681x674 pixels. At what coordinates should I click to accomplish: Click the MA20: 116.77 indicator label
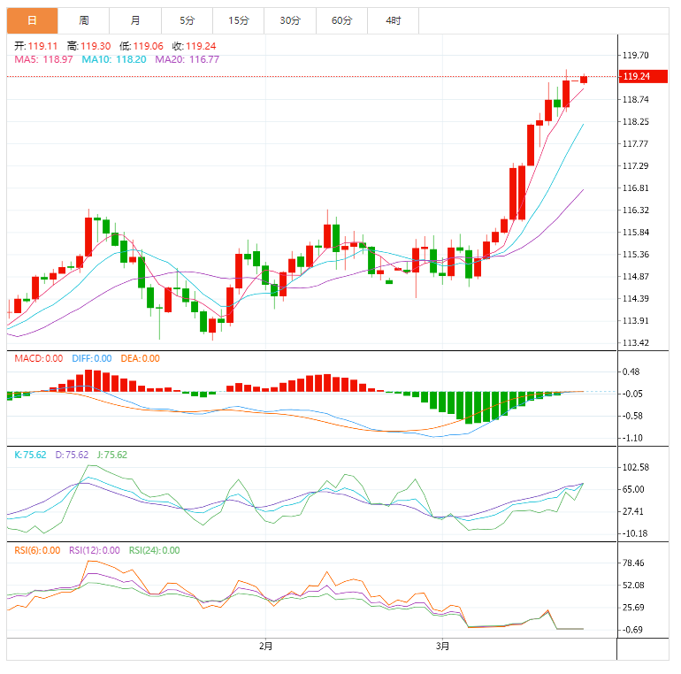click(187, 59)
